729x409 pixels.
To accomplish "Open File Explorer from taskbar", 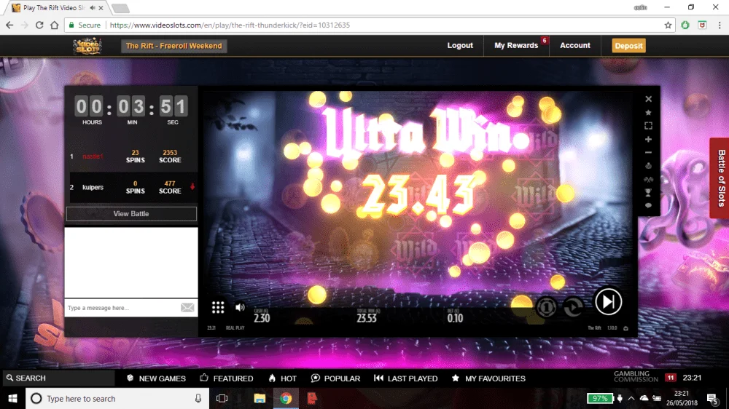I will tap(260, 398).
